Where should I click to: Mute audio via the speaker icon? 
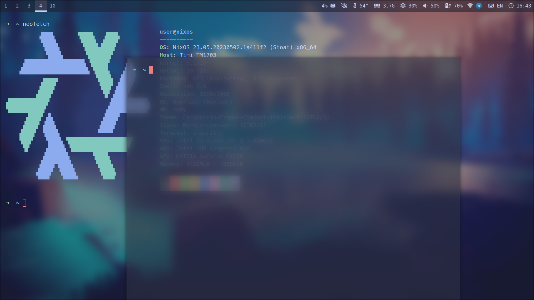point(425,6)
